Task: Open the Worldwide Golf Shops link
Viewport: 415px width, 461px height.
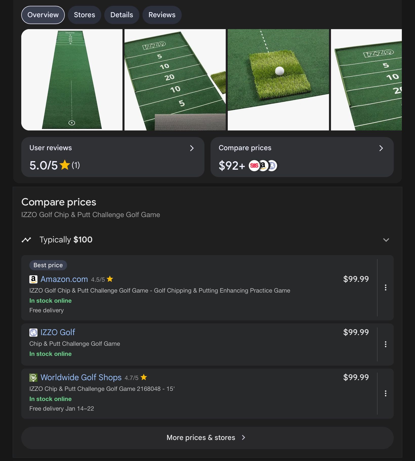Action: [81, 377]
